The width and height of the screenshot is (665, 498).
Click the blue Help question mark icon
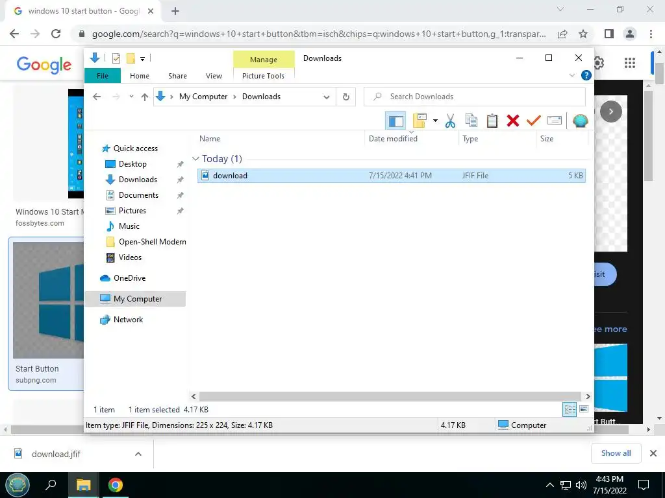point(586,75)
